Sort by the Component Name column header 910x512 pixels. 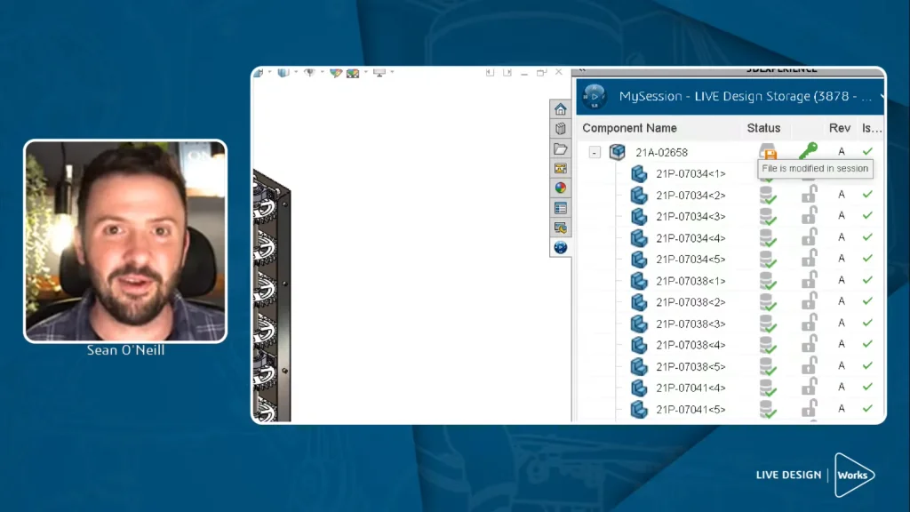[x=629, y=128]
